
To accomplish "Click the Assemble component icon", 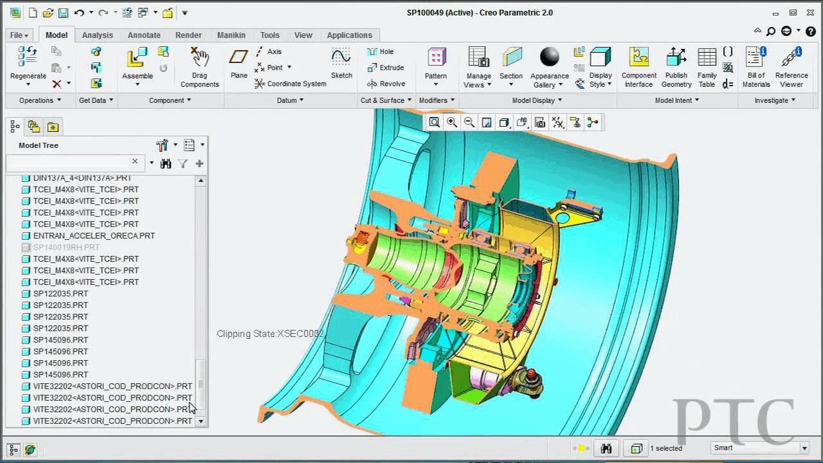I will click(x=137, y=57).
